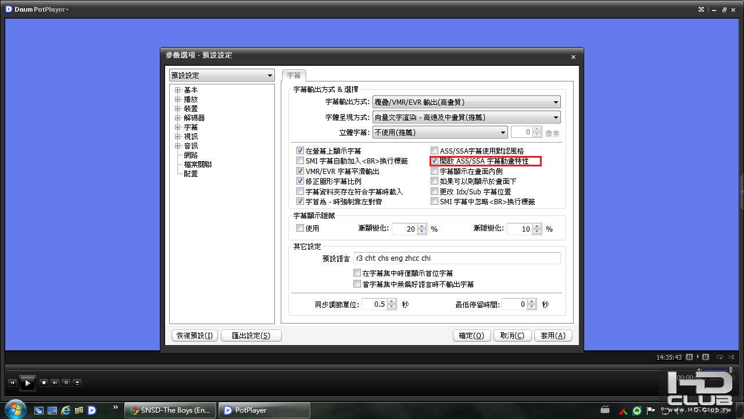Enable 更改 Idx/Sub 字幕位置 checkbox

tap(434, 191)
